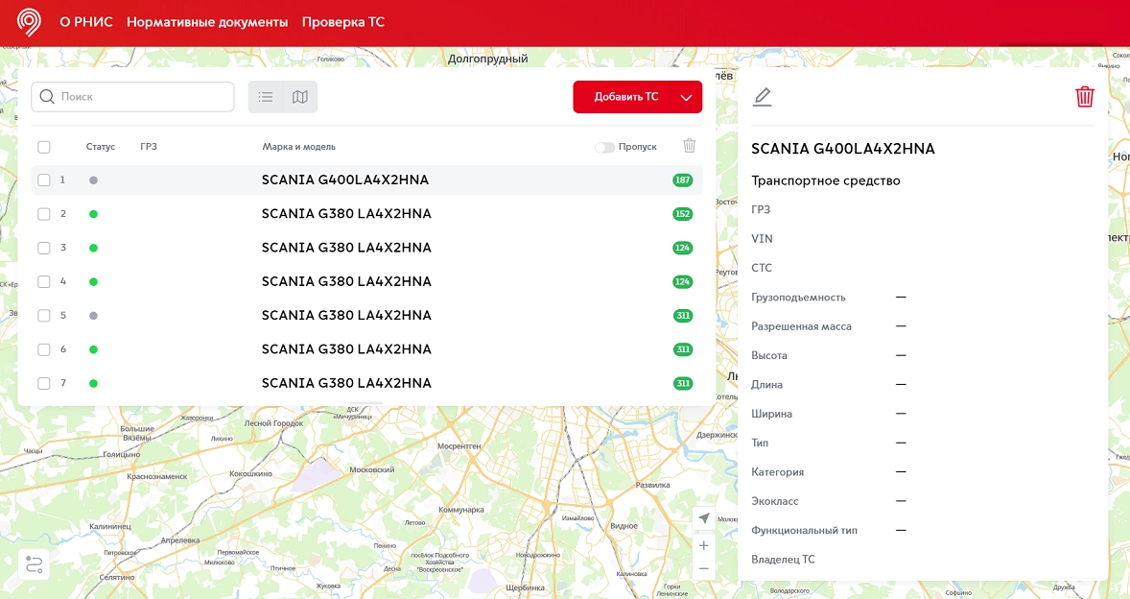Sort by Марка и модель column header
The width and height of the screenshot is (1130, 599).
(x=299, y=147)
